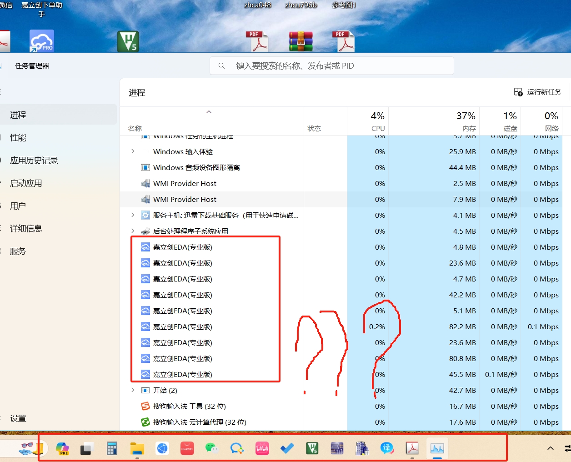Go to 详细信息 in sidebar
571x462 pixels.
(26, 229)
